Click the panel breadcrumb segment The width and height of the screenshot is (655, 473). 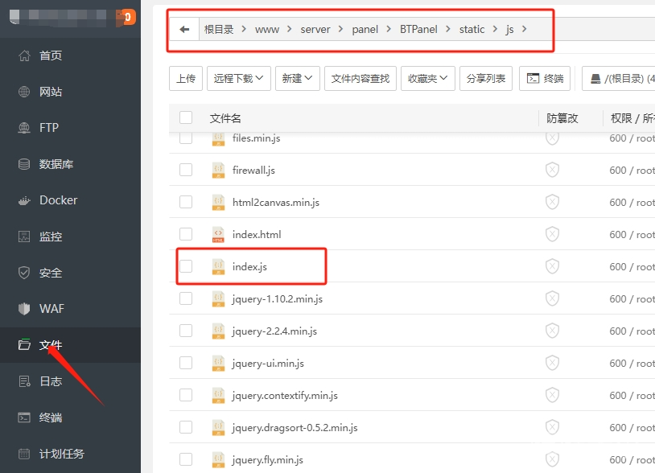pyautogui.click(x=365, y=30)
